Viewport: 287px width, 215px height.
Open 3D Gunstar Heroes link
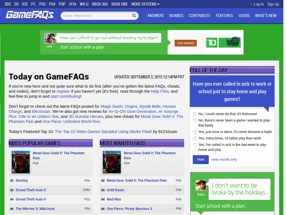pos(86,116)
